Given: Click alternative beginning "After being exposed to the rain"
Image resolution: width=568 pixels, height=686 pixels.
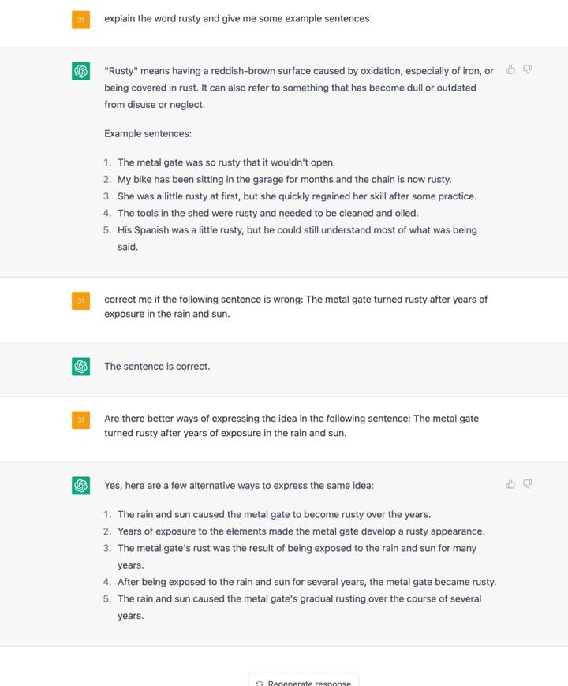Looking at the screenshot, I should pyautogui.click(x=307, y=582).
